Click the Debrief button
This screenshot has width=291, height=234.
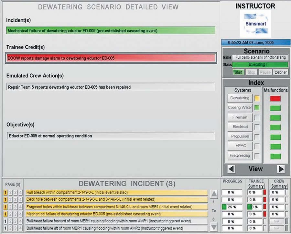pos(281,72)
